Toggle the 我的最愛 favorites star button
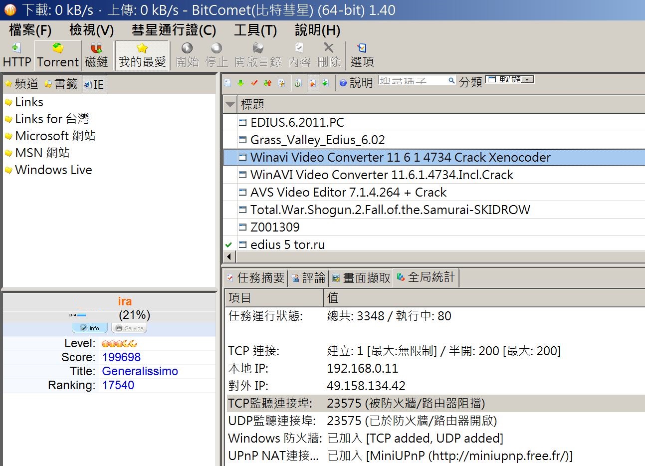 (x=142, y=55)
